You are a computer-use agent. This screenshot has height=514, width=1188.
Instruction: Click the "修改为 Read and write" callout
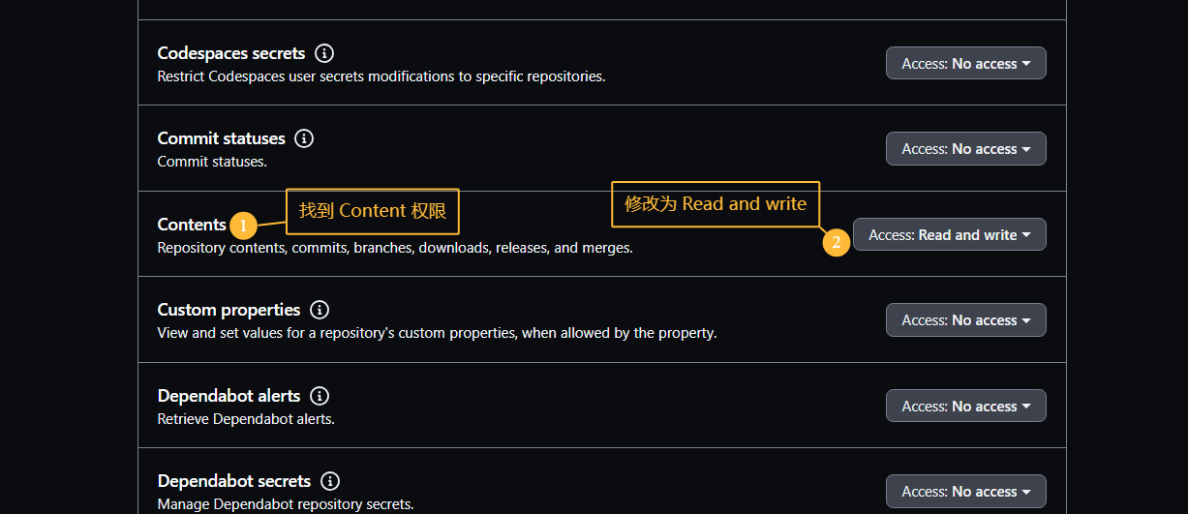pos(716,204)
